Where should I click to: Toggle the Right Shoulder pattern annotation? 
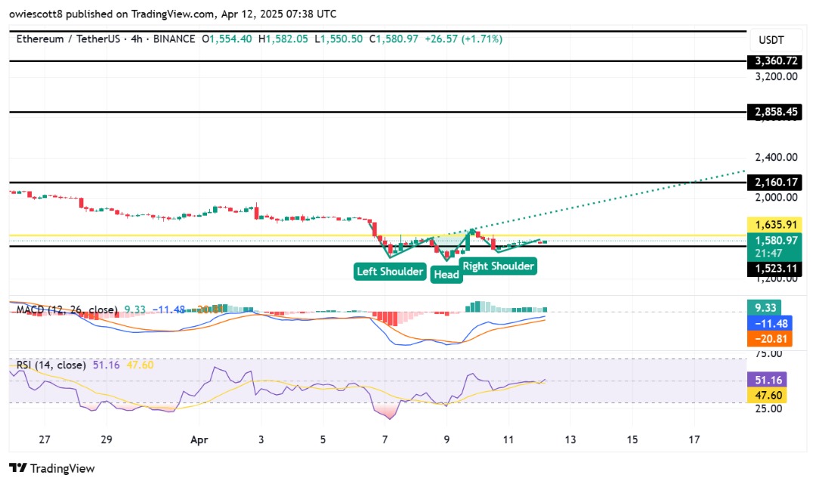click(498, 266)
